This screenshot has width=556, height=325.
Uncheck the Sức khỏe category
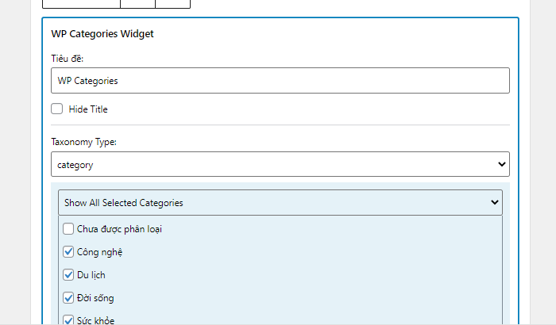pyautogui.click(x=68, y=320)
